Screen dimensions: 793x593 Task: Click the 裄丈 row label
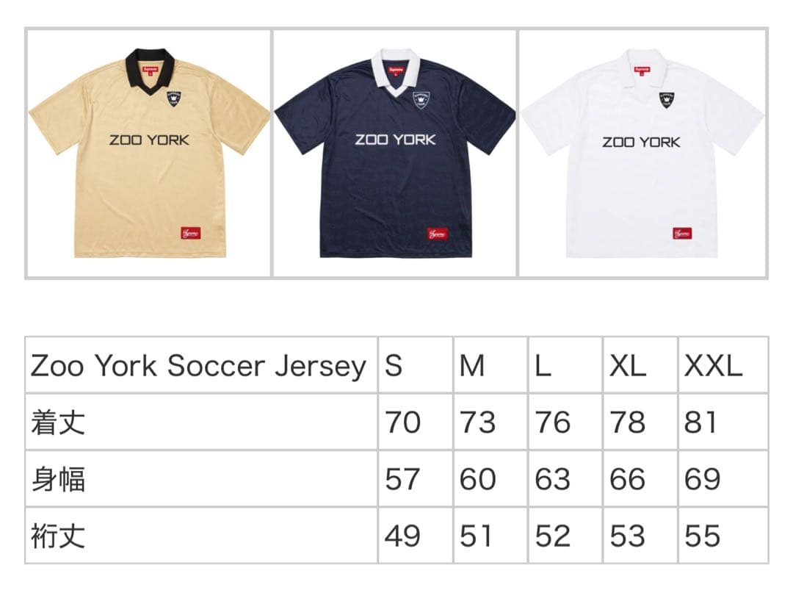click(58, 536)
